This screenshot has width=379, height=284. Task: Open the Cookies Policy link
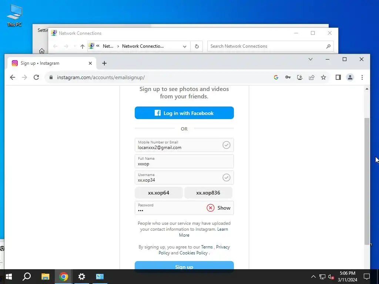pyautogui.click(x=194, y=253)
